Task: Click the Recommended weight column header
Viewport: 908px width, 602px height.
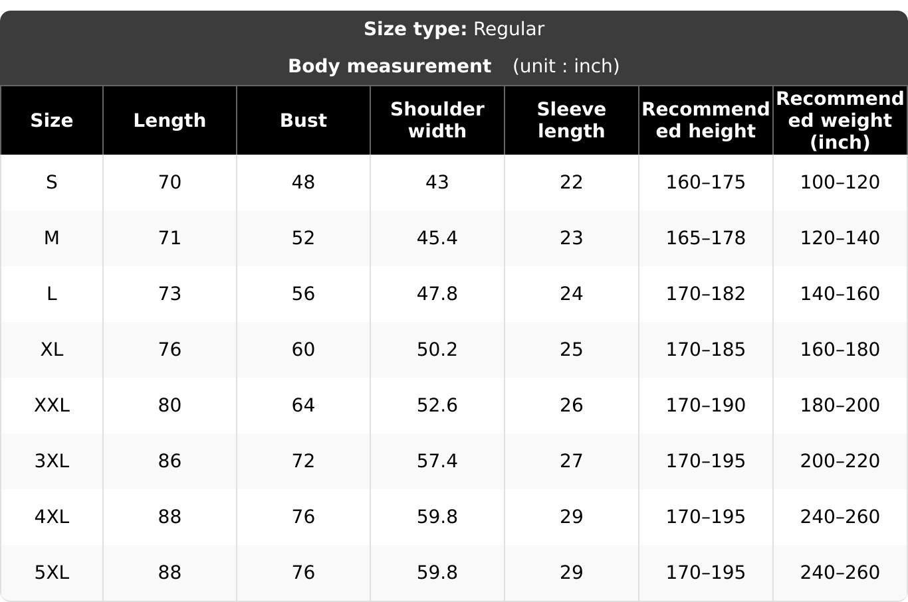Action: [x=840, y=120]
